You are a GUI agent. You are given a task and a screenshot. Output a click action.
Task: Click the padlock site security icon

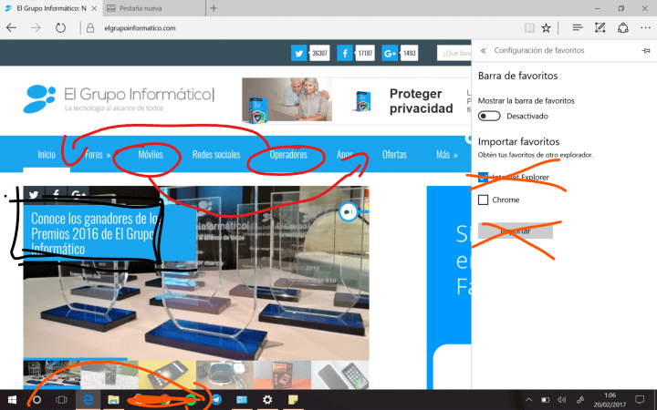(90, 28)
